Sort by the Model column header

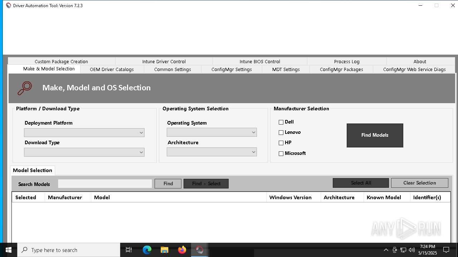[x=179, y=197]
